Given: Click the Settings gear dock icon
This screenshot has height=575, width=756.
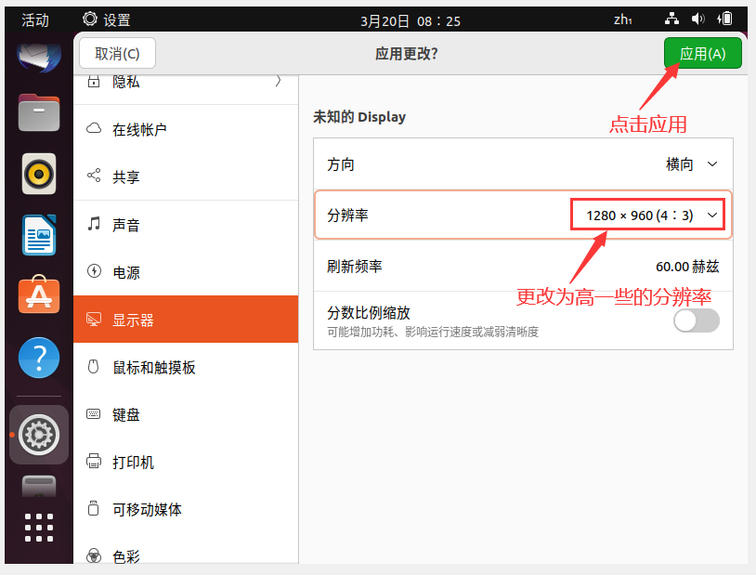Looking at the screenshot, I should click(39, 435).
